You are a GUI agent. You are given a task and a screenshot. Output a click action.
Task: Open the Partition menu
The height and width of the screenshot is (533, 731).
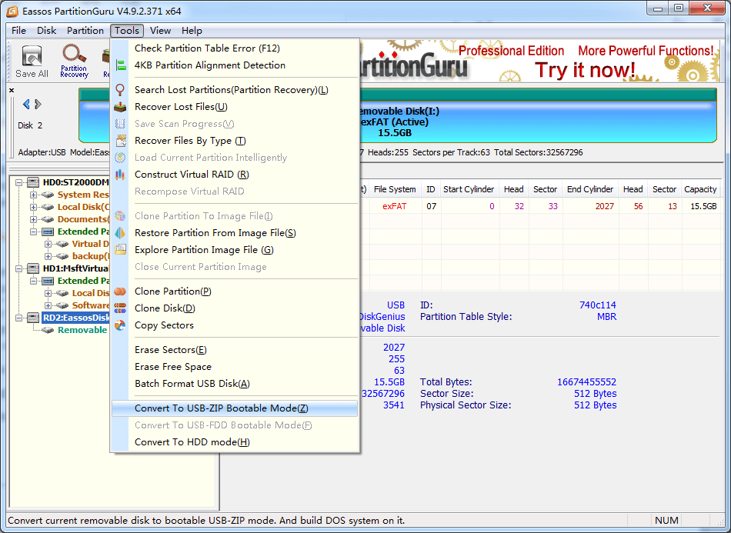tap(85, 31)
